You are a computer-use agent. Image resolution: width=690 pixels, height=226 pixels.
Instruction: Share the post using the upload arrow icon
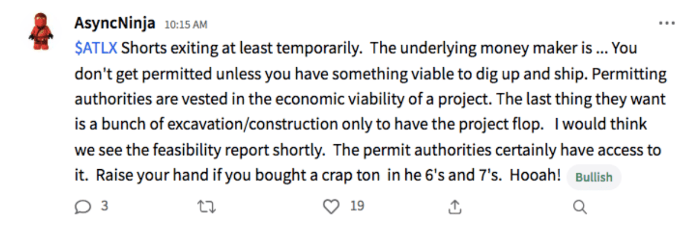coord(455,207)
